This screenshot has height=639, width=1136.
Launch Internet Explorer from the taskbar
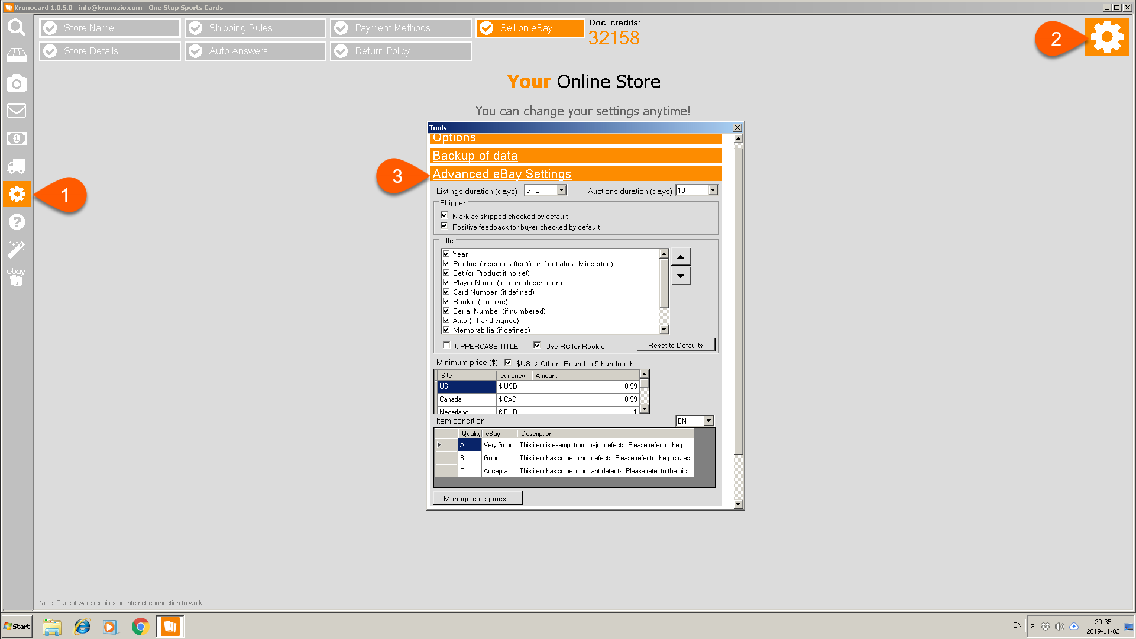pos(82,627)
